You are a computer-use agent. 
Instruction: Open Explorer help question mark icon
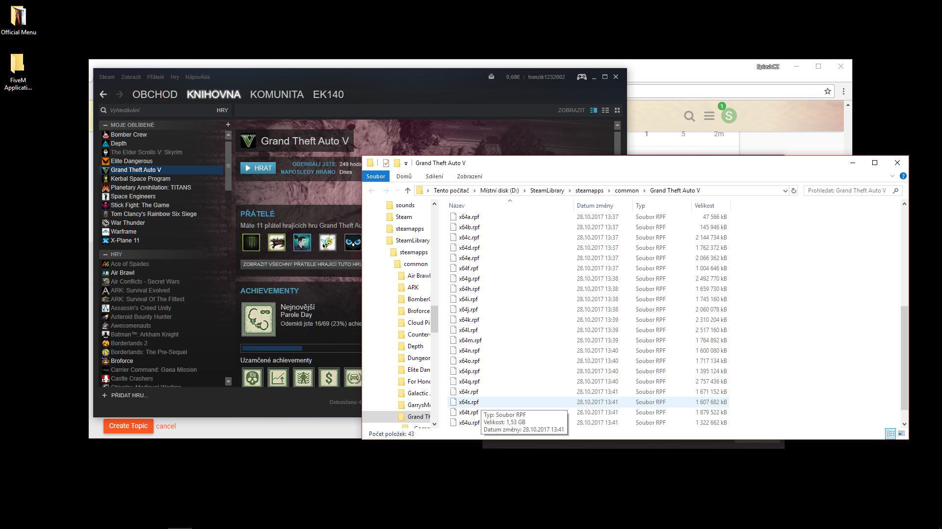903,176
